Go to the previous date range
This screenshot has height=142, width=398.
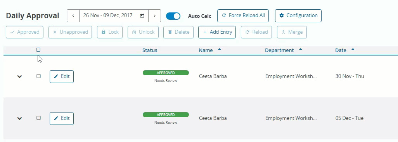(73, 16)
